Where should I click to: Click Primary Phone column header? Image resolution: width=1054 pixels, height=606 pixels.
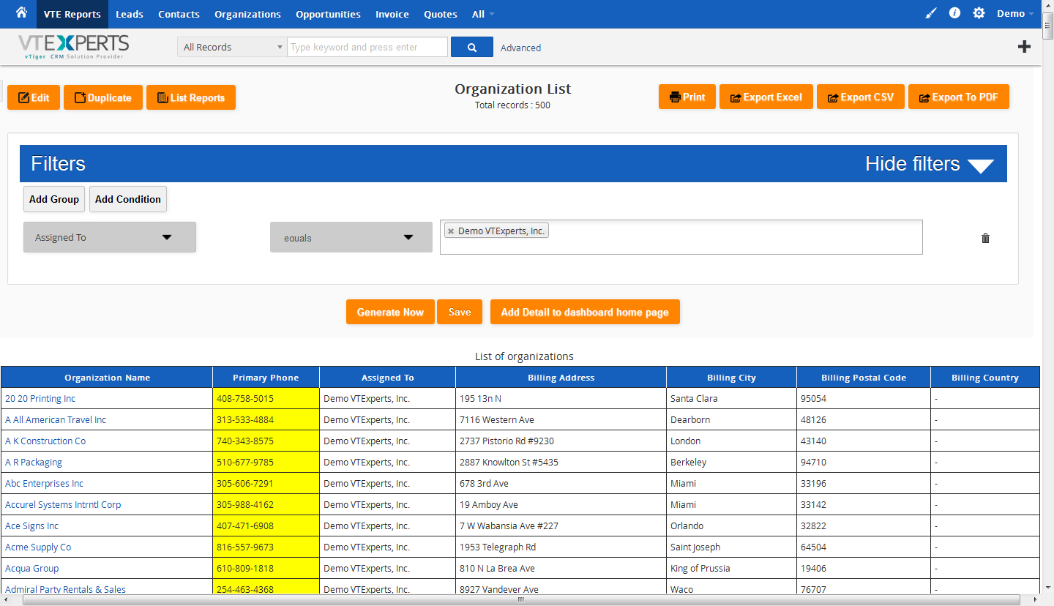[266, 378]
